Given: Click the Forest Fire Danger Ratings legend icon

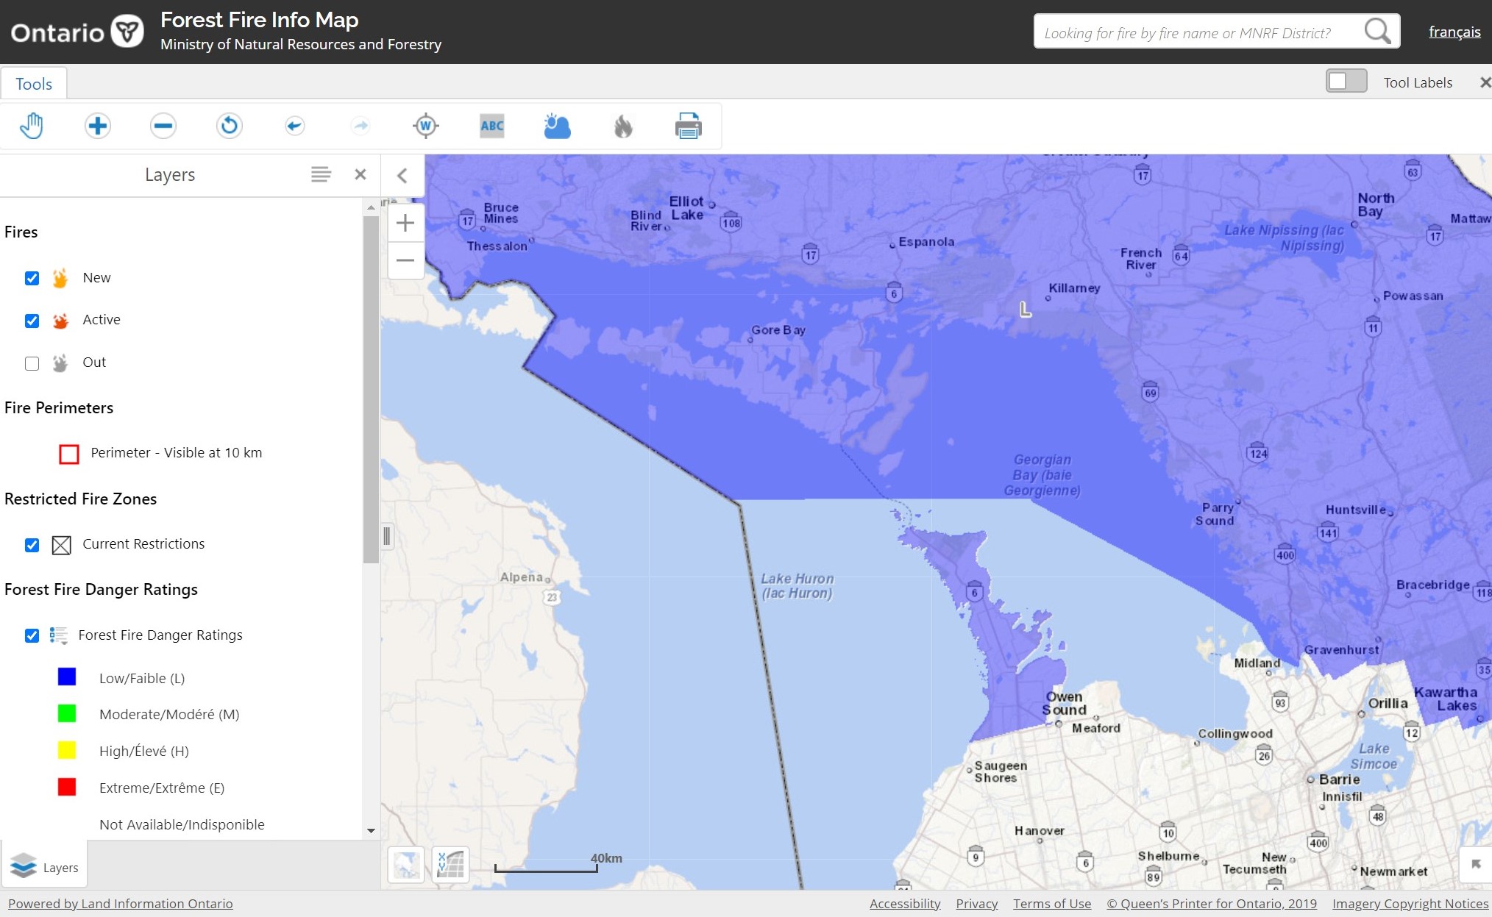Looking at the screenshot, I should click(59, 635).
